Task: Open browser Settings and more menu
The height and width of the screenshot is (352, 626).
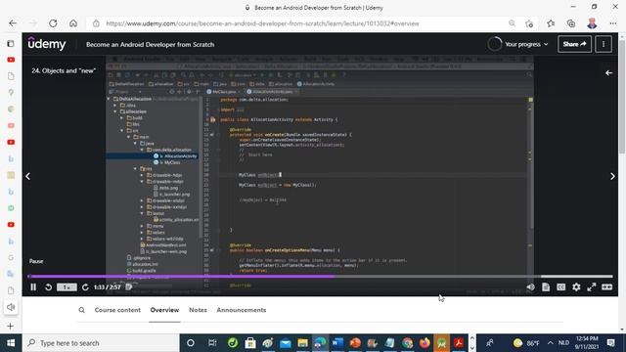Action: 613,23
